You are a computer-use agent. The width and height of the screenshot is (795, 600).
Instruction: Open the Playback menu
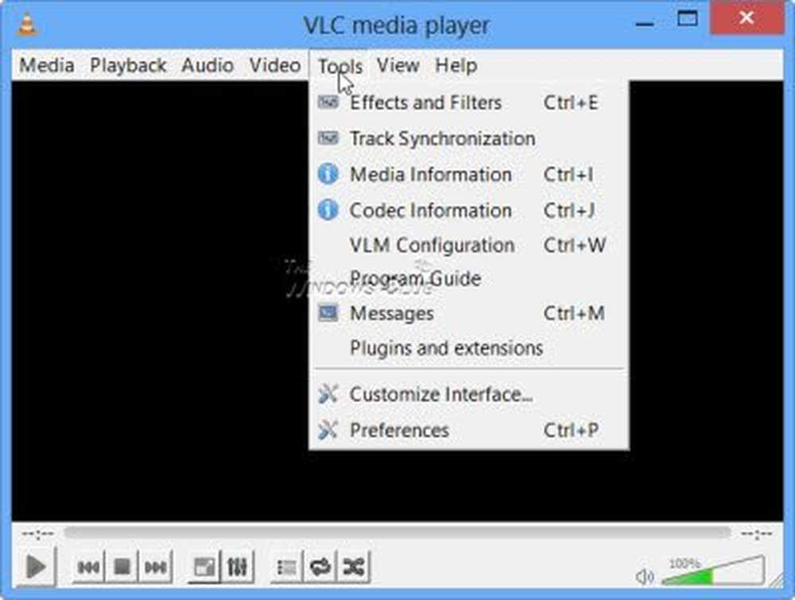pos(128,65)
